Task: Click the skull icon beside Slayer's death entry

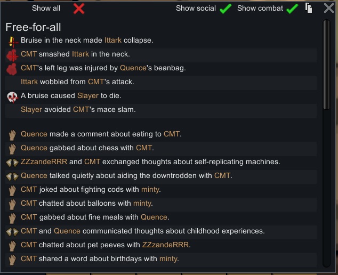Action: [x=12, y=96]
